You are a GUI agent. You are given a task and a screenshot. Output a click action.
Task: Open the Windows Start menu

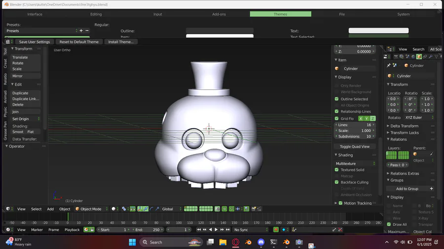point(132,242)
